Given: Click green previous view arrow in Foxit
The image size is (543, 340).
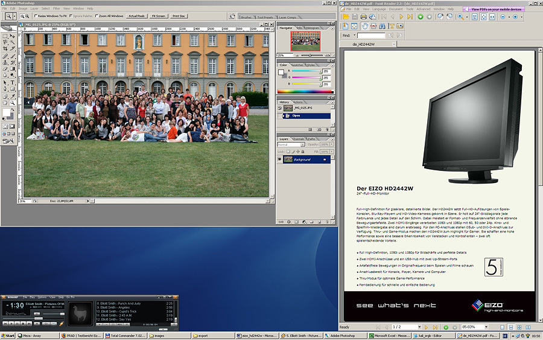Looking at the screenshot, I should [x=421, y=17].
